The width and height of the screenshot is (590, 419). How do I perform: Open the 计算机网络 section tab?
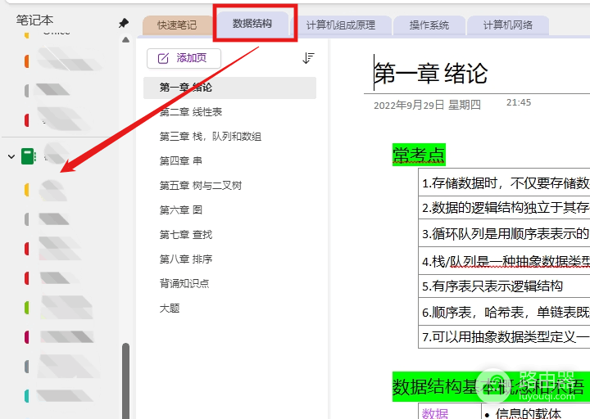pyautogui.click(x=507, y=25)
